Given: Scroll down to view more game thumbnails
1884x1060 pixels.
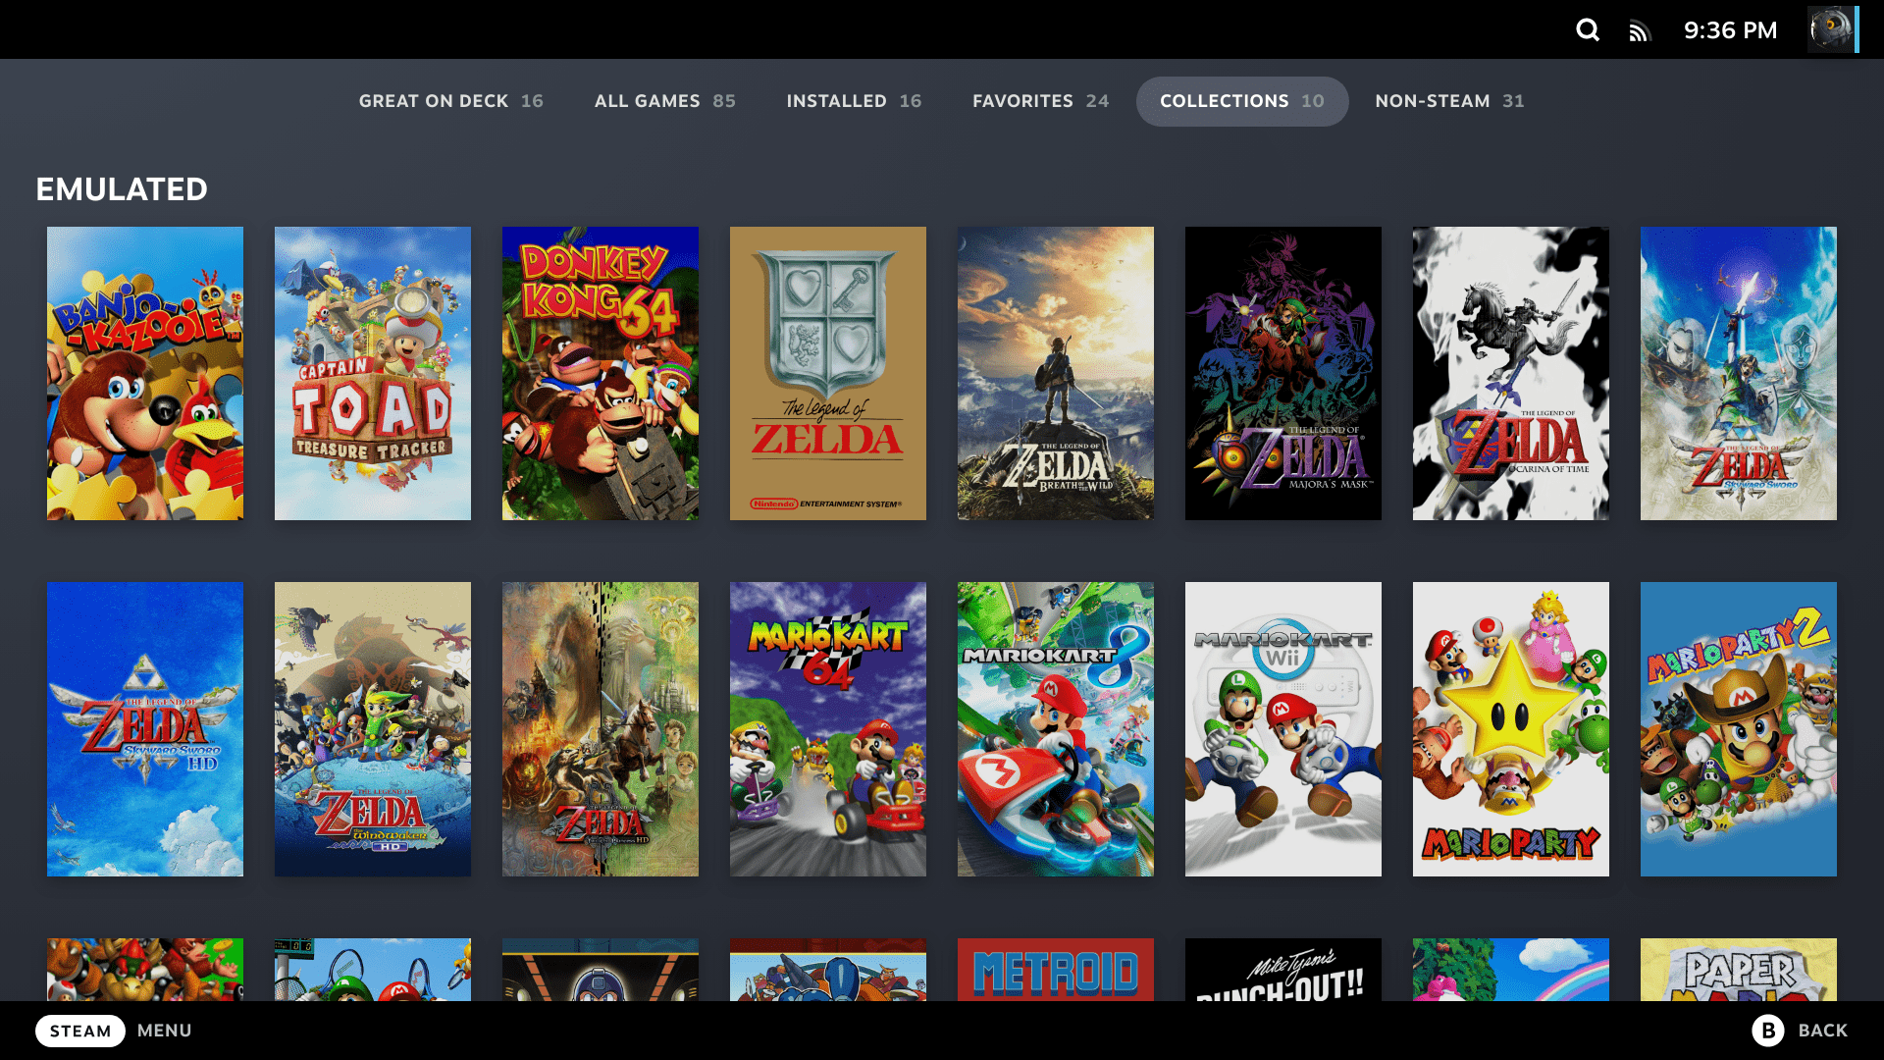Looking at the screenshot, I should 942,971.
